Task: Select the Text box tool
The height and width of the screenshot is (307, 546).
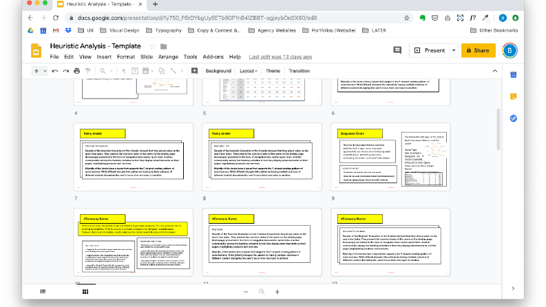Action: (135, 71)
